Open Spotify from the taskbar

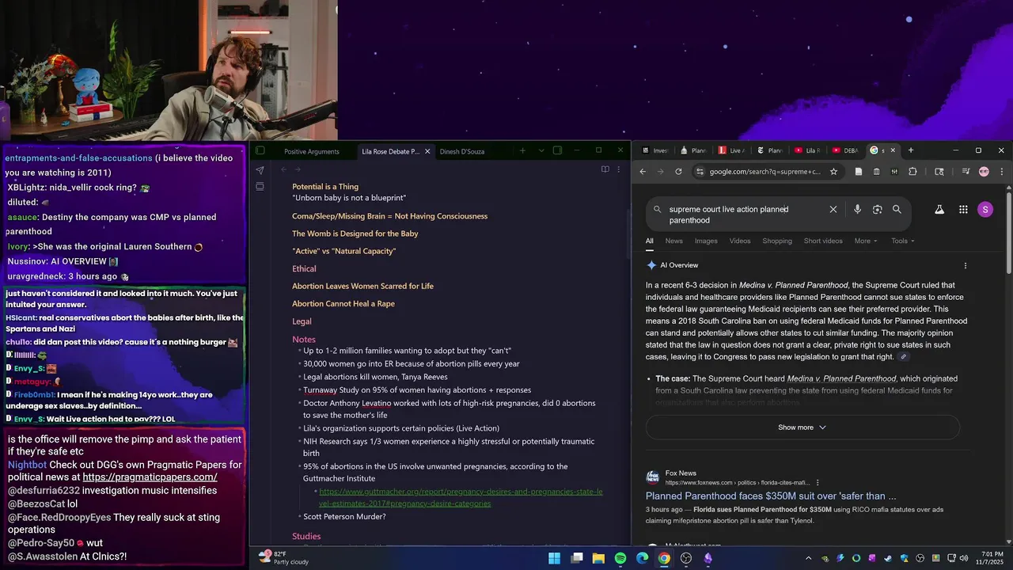(620, 558)
